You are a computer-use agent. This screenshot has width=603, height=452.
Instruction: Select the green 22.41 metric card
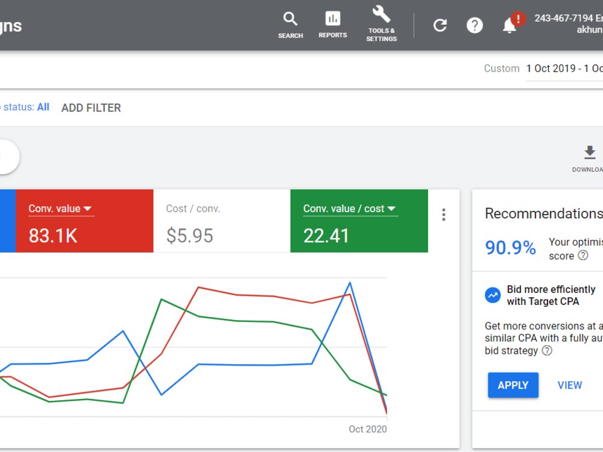[359, 221]
